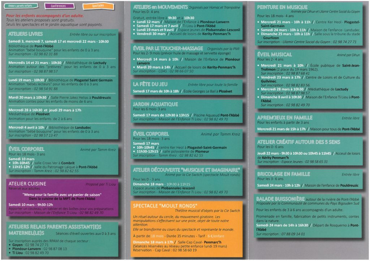The image size is (370, 261).
Task: Click the "ATELIERS LIVRES" section heading
Action: tap(25, 34)
